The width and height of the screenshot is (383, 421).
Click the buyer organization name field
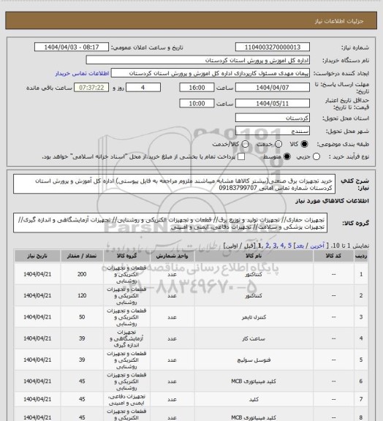(197, 60)
